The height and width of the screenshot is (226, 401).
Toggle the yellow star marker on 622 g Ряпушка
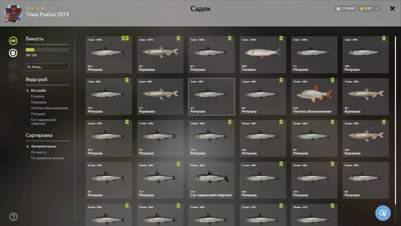click(127, 39)
